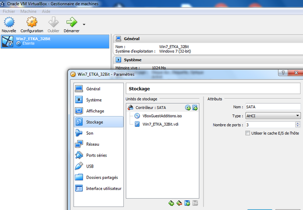Open the Fichier menu
303x210 pixels.
pos(9,11)
